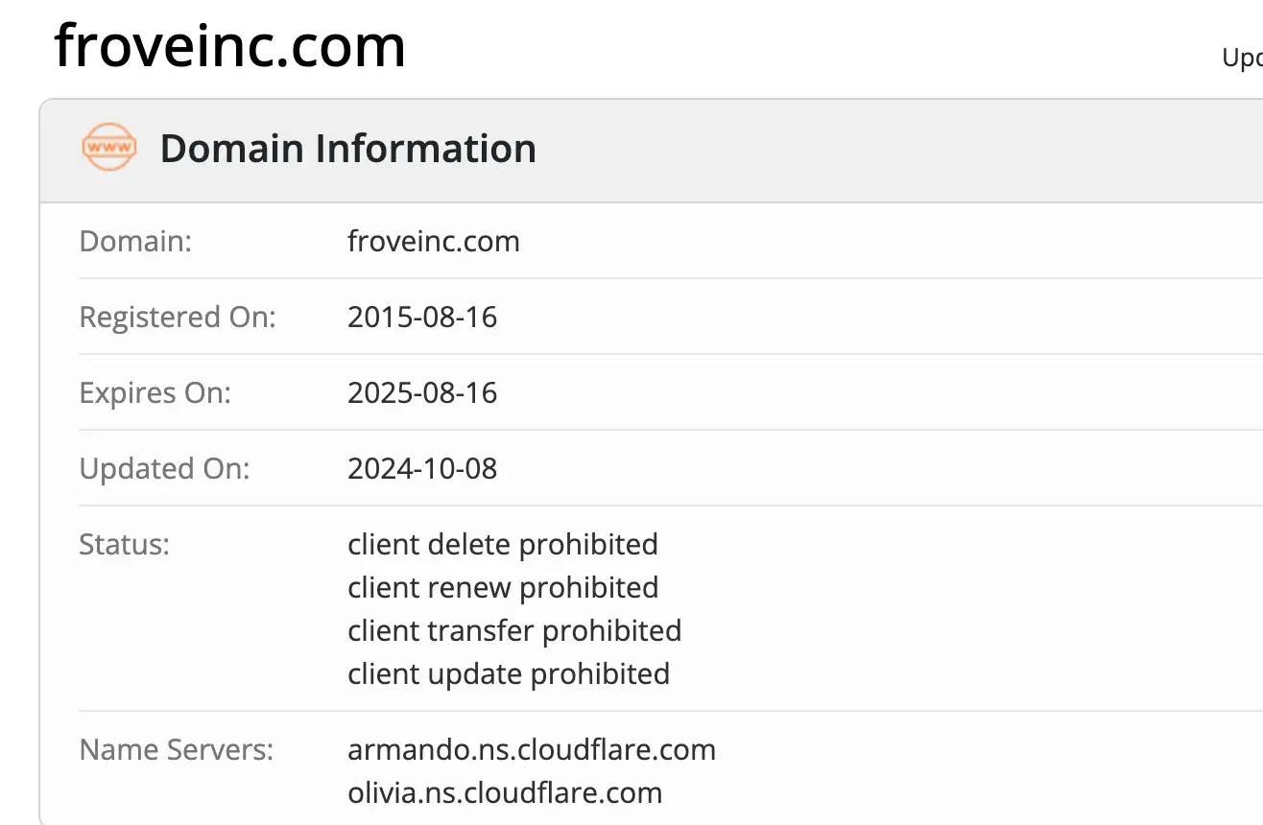Click the Name Servers: label
The width and height of the screenshot is (1263, 825).
coord(177,749)
